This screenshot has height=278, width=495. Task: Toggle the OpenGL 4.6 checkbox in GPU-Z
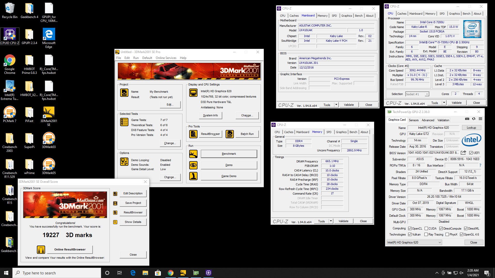pos(461,234)
